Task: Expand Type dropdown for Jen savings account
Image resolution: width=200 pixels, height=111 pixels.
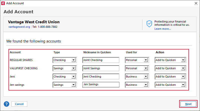Action: 73,85
